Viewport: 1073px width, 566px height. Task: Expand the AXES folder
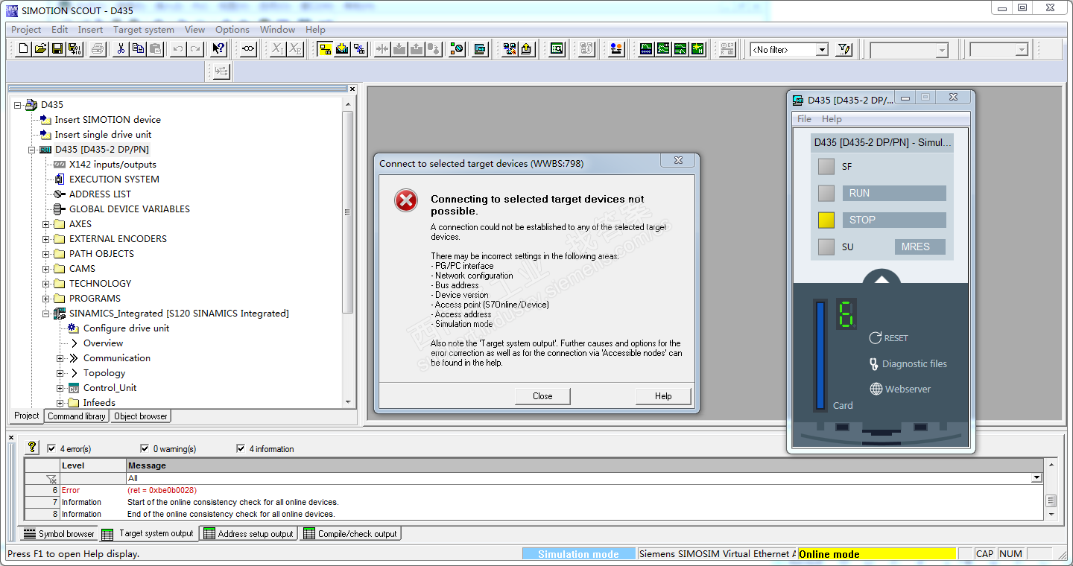[x=46, y=224]
